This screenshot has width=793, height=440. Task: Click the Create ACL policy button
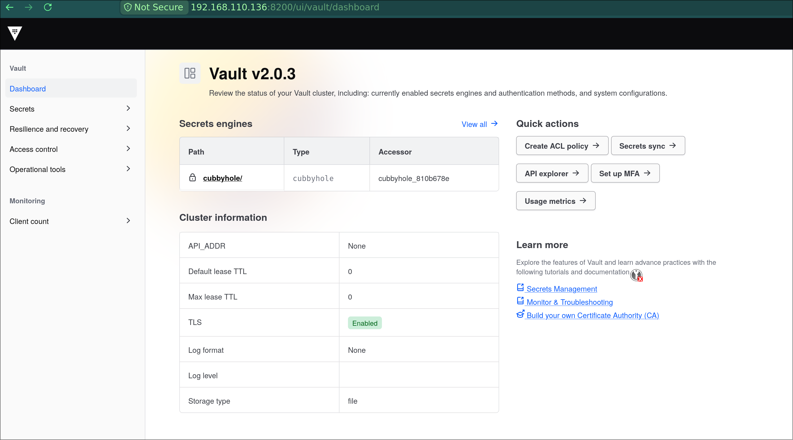tap(562, 146)
